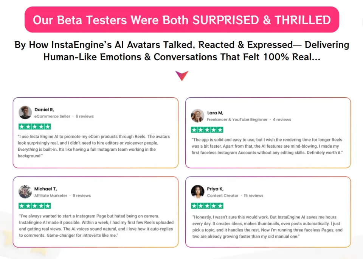Click Lara M's profile avatar
Image resolution: width=363 pixels, height=259 pixels.
[x=198, y=116]
